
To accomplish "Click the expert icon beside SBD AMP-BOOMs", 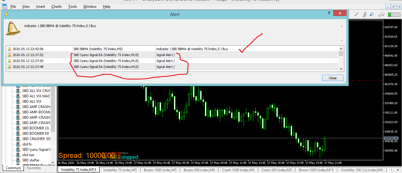I will click(x=18, y=112).
